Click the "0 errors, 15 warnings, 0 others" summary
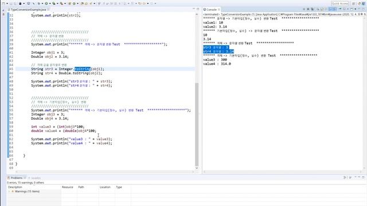This screenshot has width=367, height=206. [x=25, y=183]
